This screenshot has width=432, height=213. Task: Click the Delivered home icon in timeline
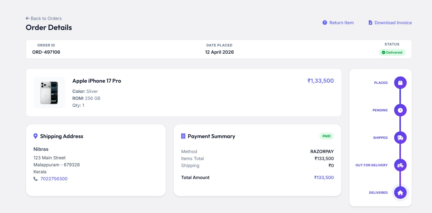(400, 193)
